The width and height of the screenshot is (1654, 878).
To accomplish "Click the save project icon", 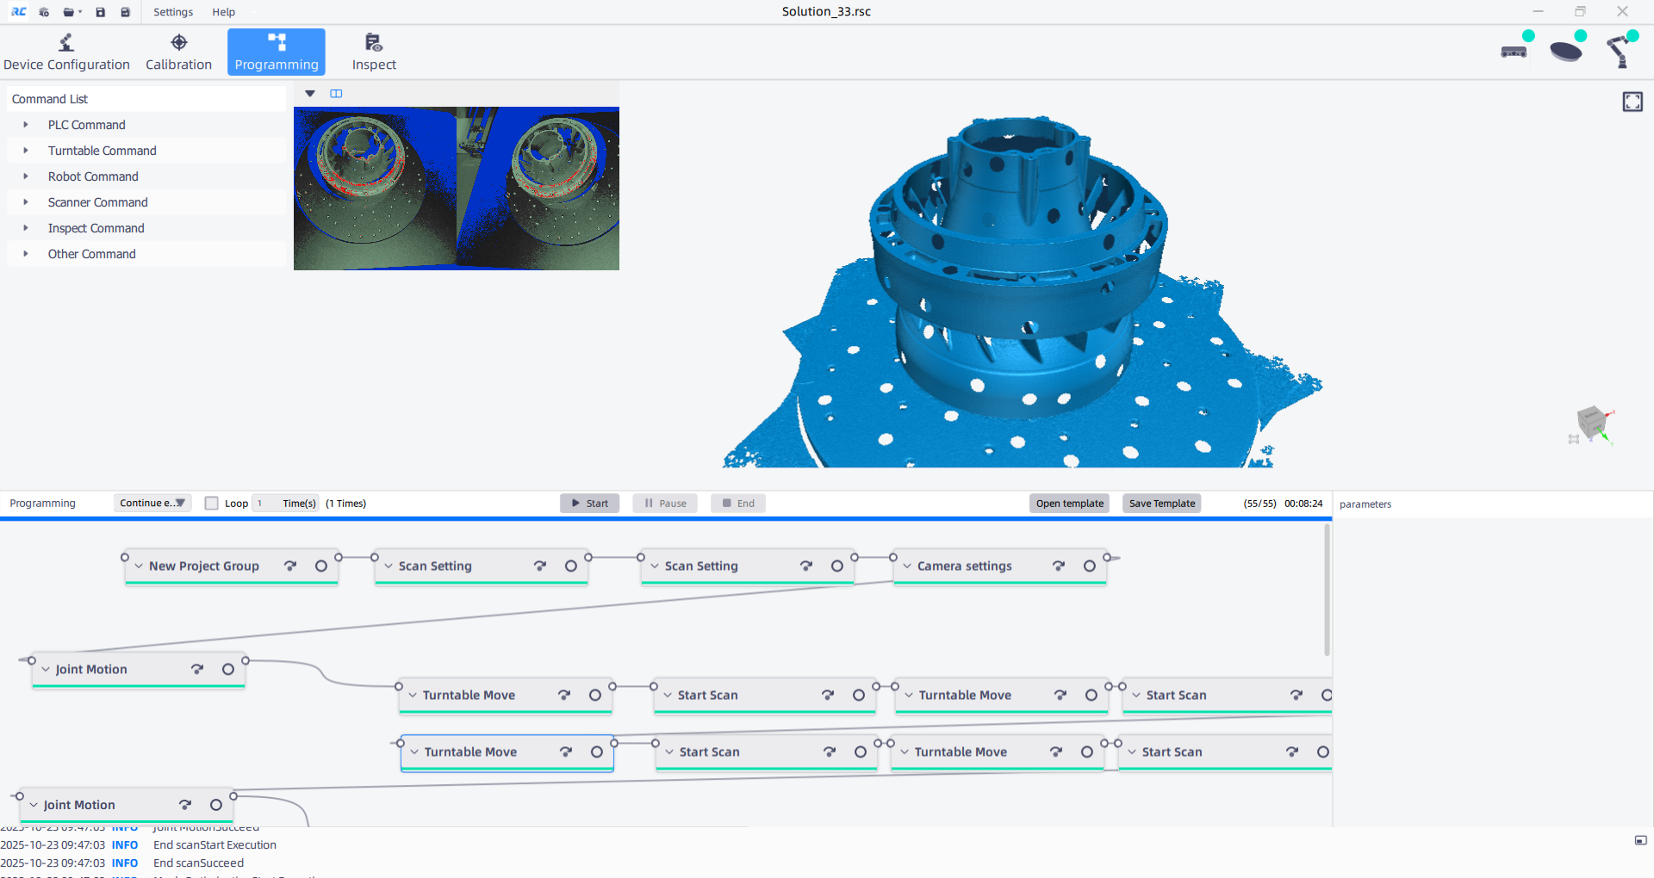I will (101, 12).
